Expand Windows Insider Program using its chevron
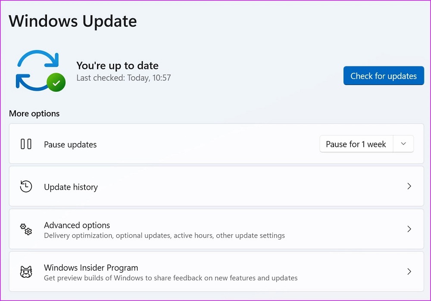 (409, 272)
